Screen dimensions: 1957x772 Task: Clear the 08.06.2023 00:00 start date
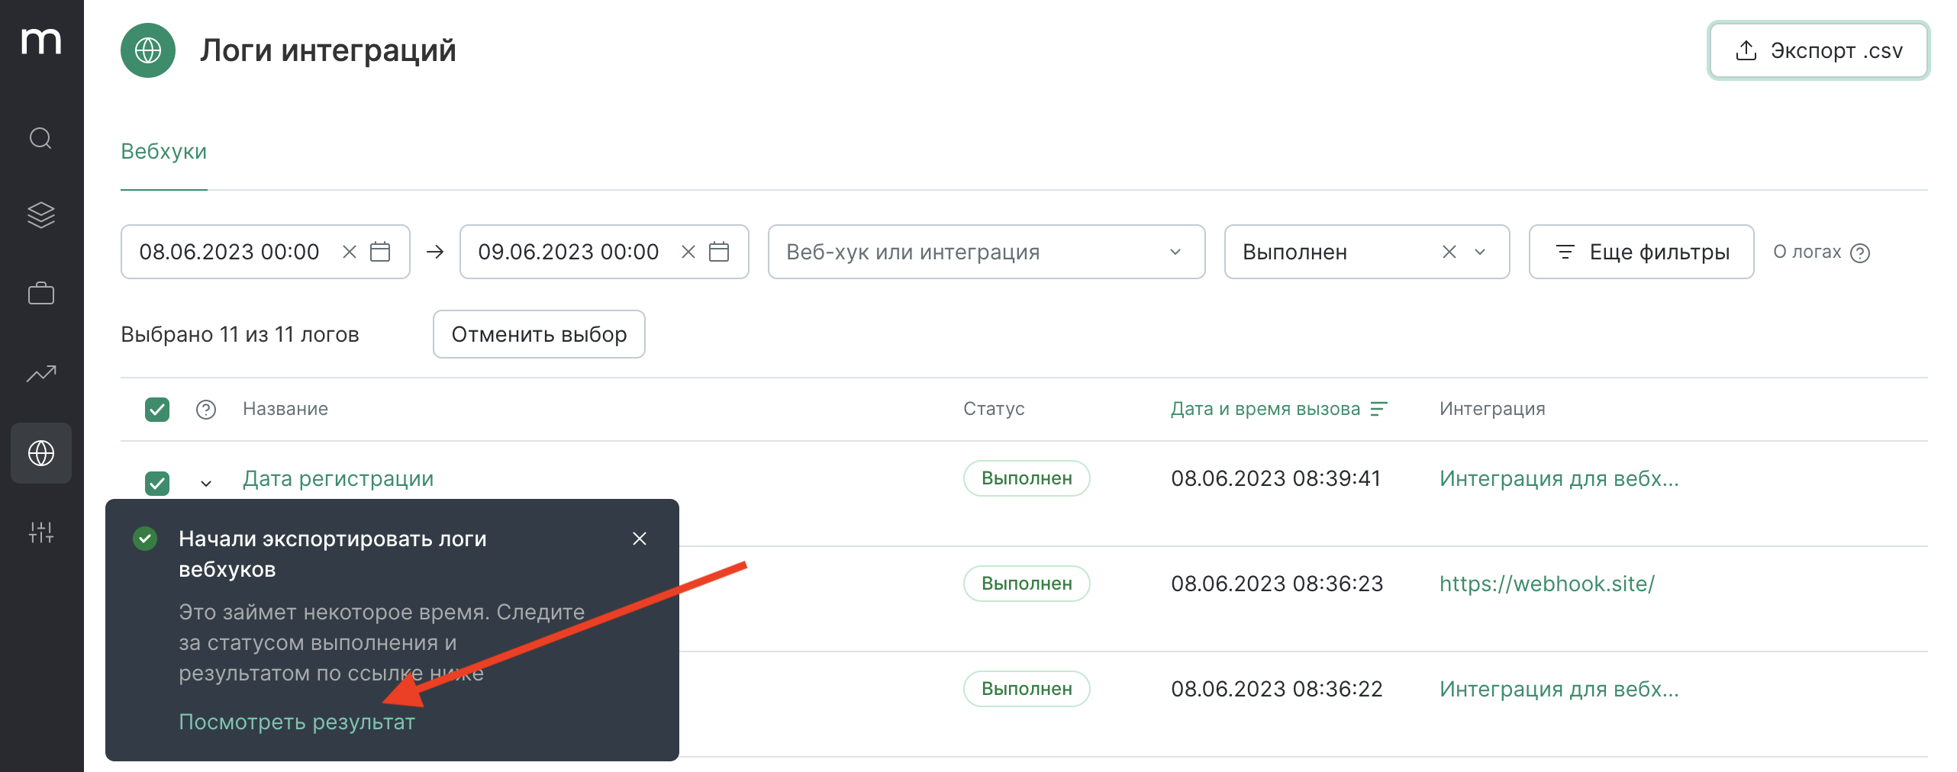pyautogui.click(x=350, y=252)
